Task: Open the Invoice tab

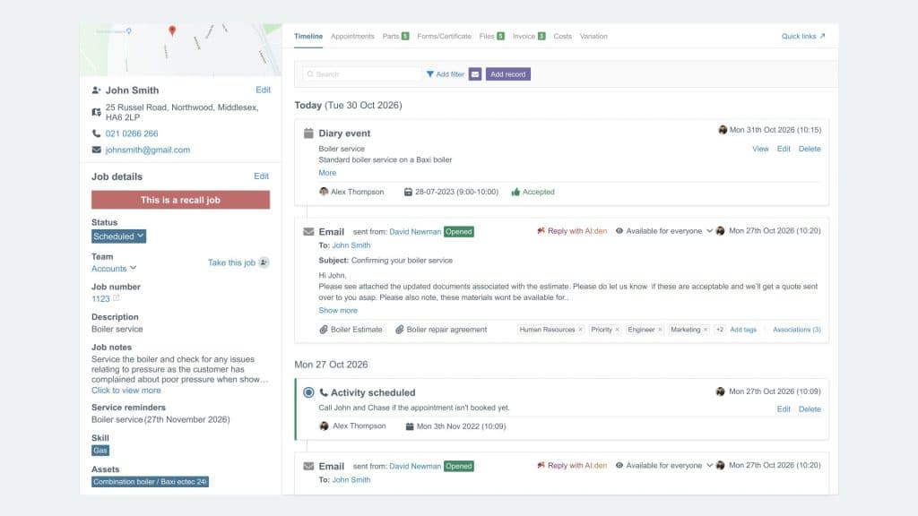Action: pyautogui.click(x=529, y=36)
